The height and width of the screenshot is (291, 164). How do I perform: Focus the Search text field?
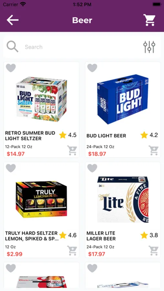[x=82, y=47]
